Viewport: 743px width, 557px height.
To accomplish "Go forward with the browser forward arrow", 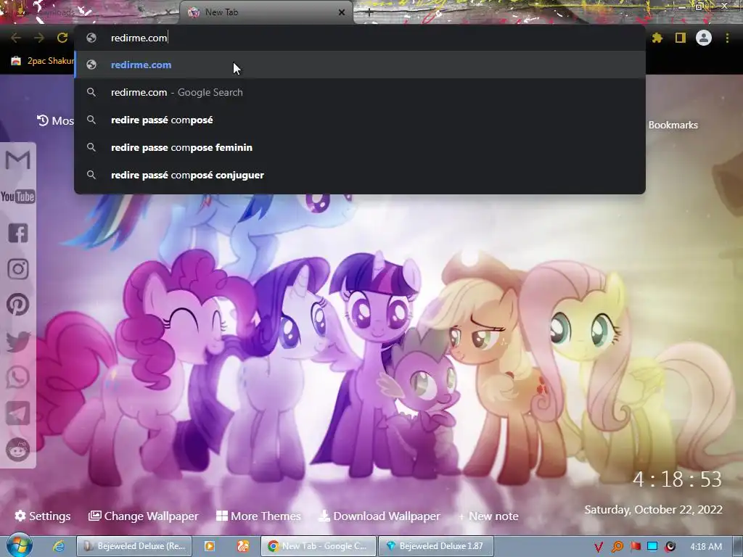I will pyautogui.click(x=39, y=38).
